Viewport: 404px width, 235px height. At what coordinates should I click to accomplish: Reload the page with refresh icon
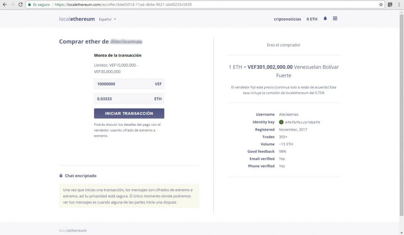pyautogui.click(x=21, y=5)
